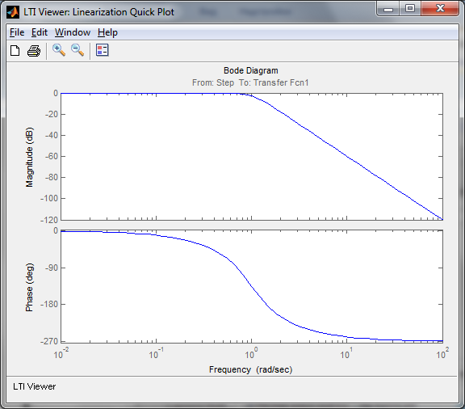465x409 pixels.
Task: Select the Zoom Out magnifier tool
Action: click(x=77, y=50)
